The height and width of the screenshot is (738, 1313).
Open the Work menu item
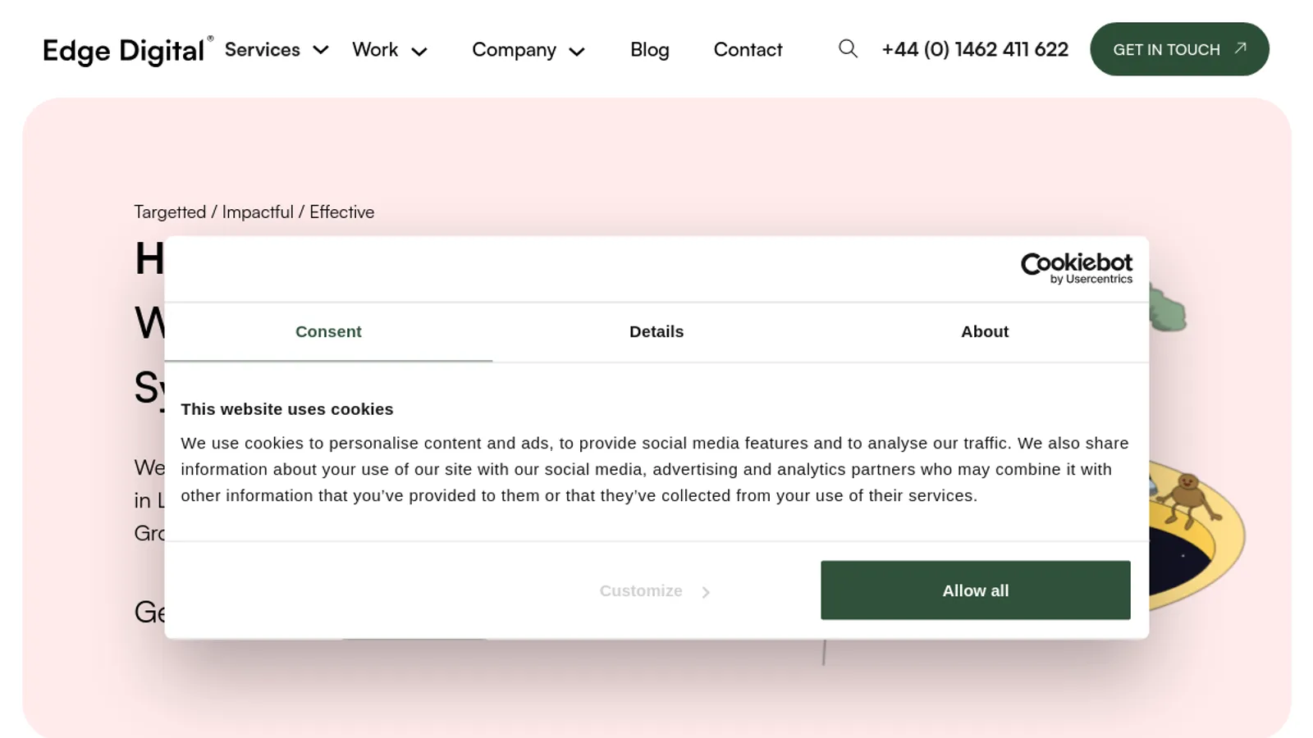375,49
